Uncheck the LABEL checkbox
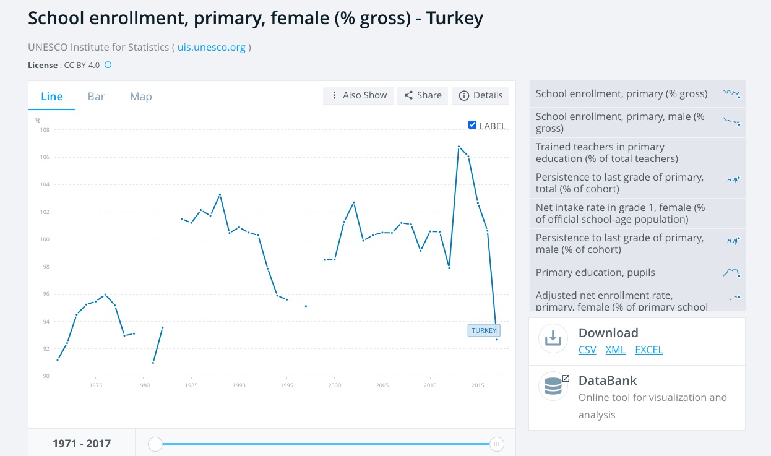 pyautogui.click(x=473, y=125)
